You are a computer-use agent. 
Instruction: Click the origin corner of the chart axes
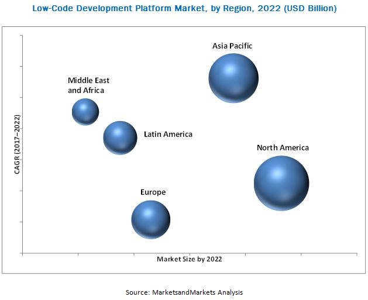(22, 253)
